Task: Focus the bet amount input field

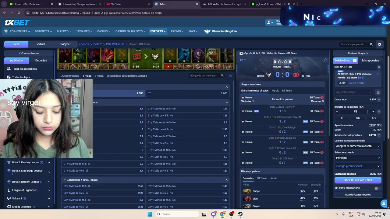Action: 355,112
